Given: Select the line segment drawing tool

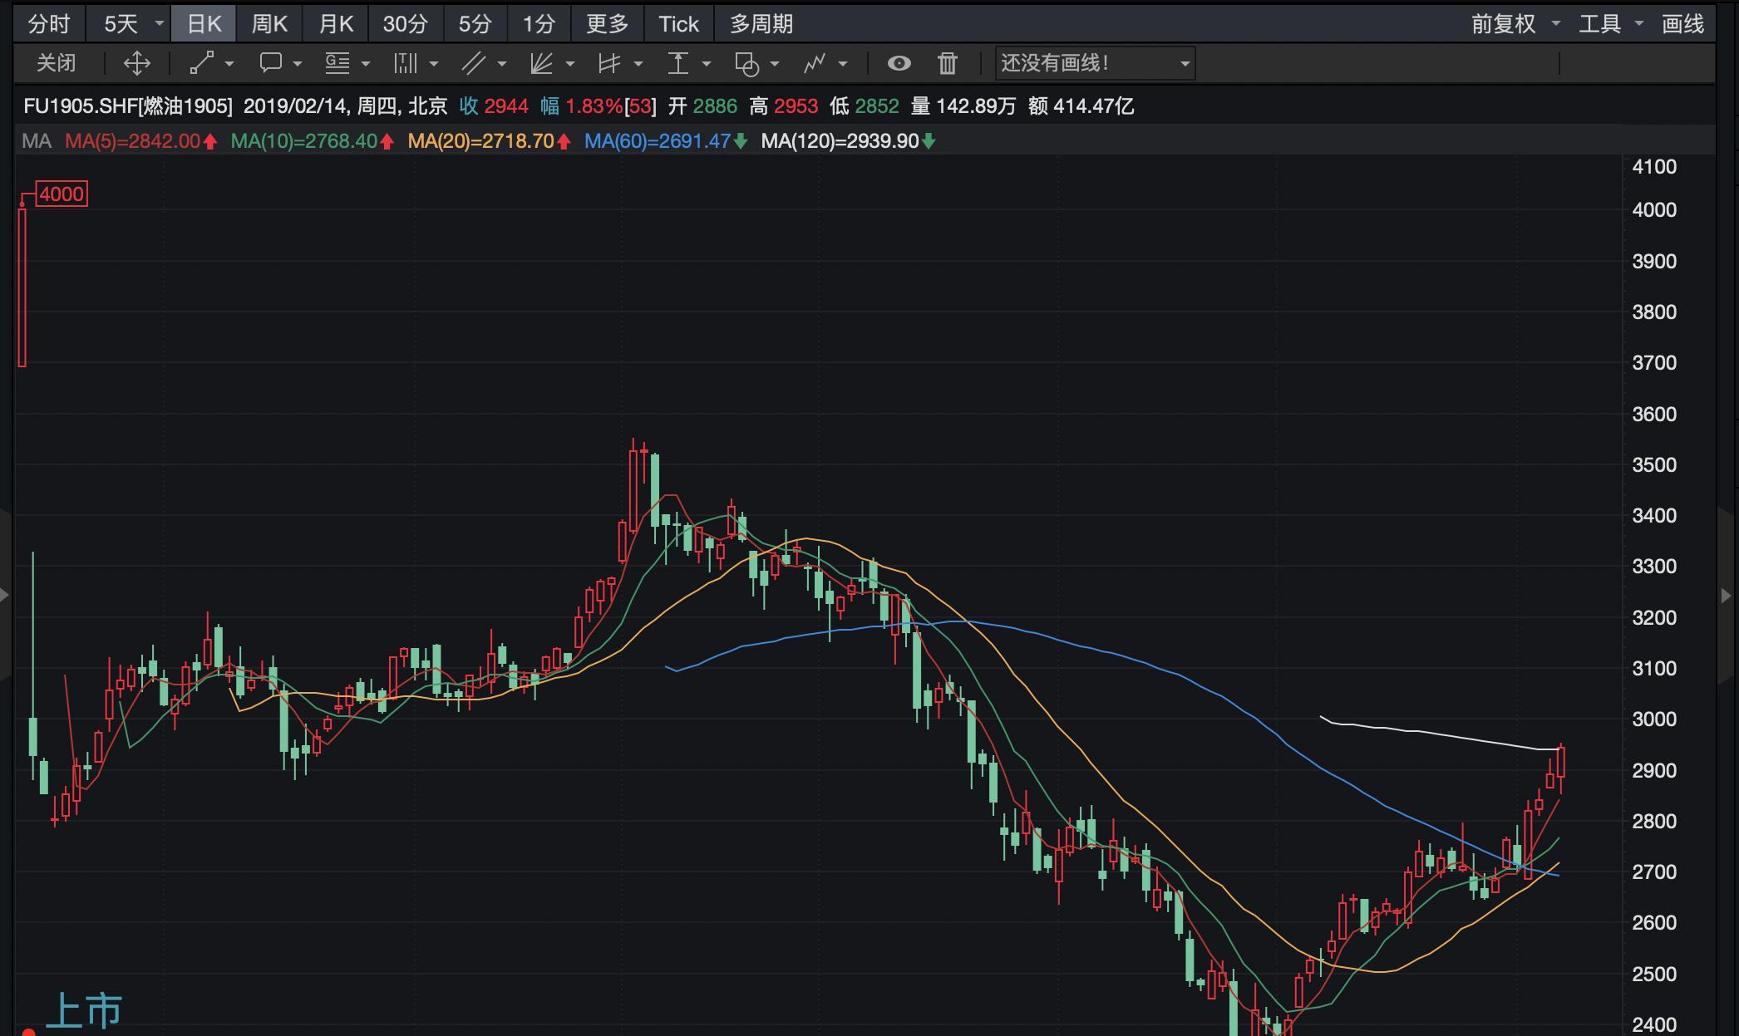Looking at the screenshot, I should tap(202, 63).
